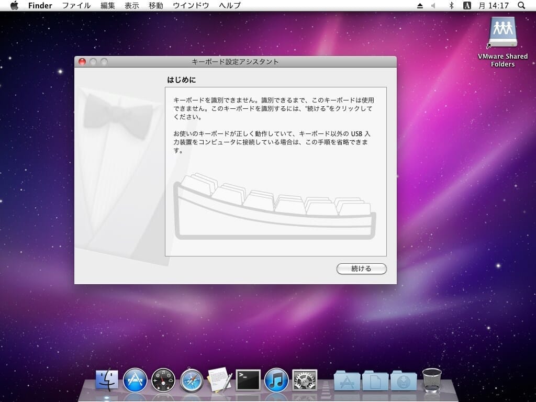Open Spotlight search magnifier in menu bar
Image resolution: width=536 pixels, height=402 pixels.
coord(521,5)
